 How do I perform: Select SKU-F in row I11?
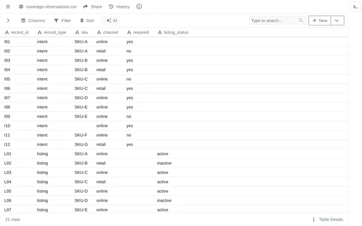81,135
